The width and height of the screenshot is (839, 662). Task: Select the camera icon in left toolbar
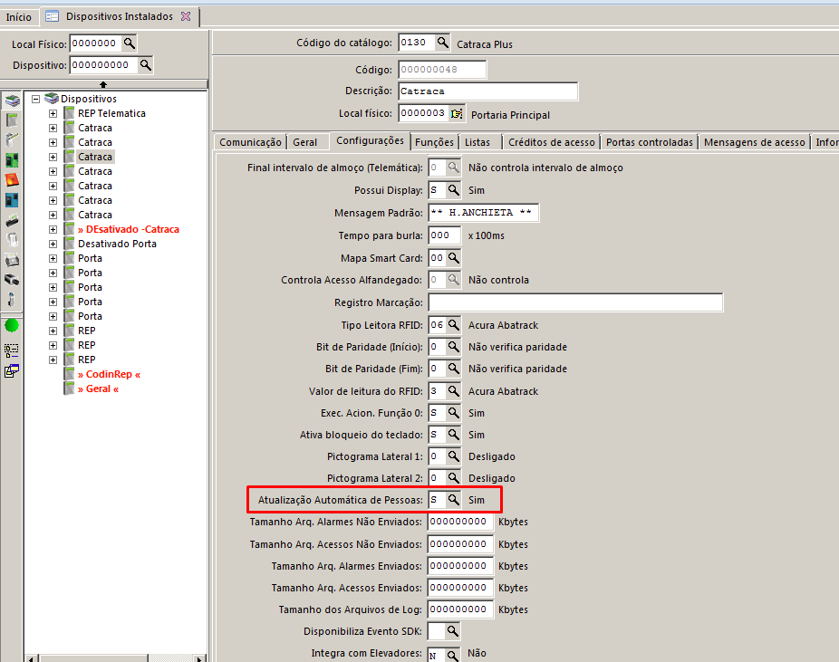[12, 280]
